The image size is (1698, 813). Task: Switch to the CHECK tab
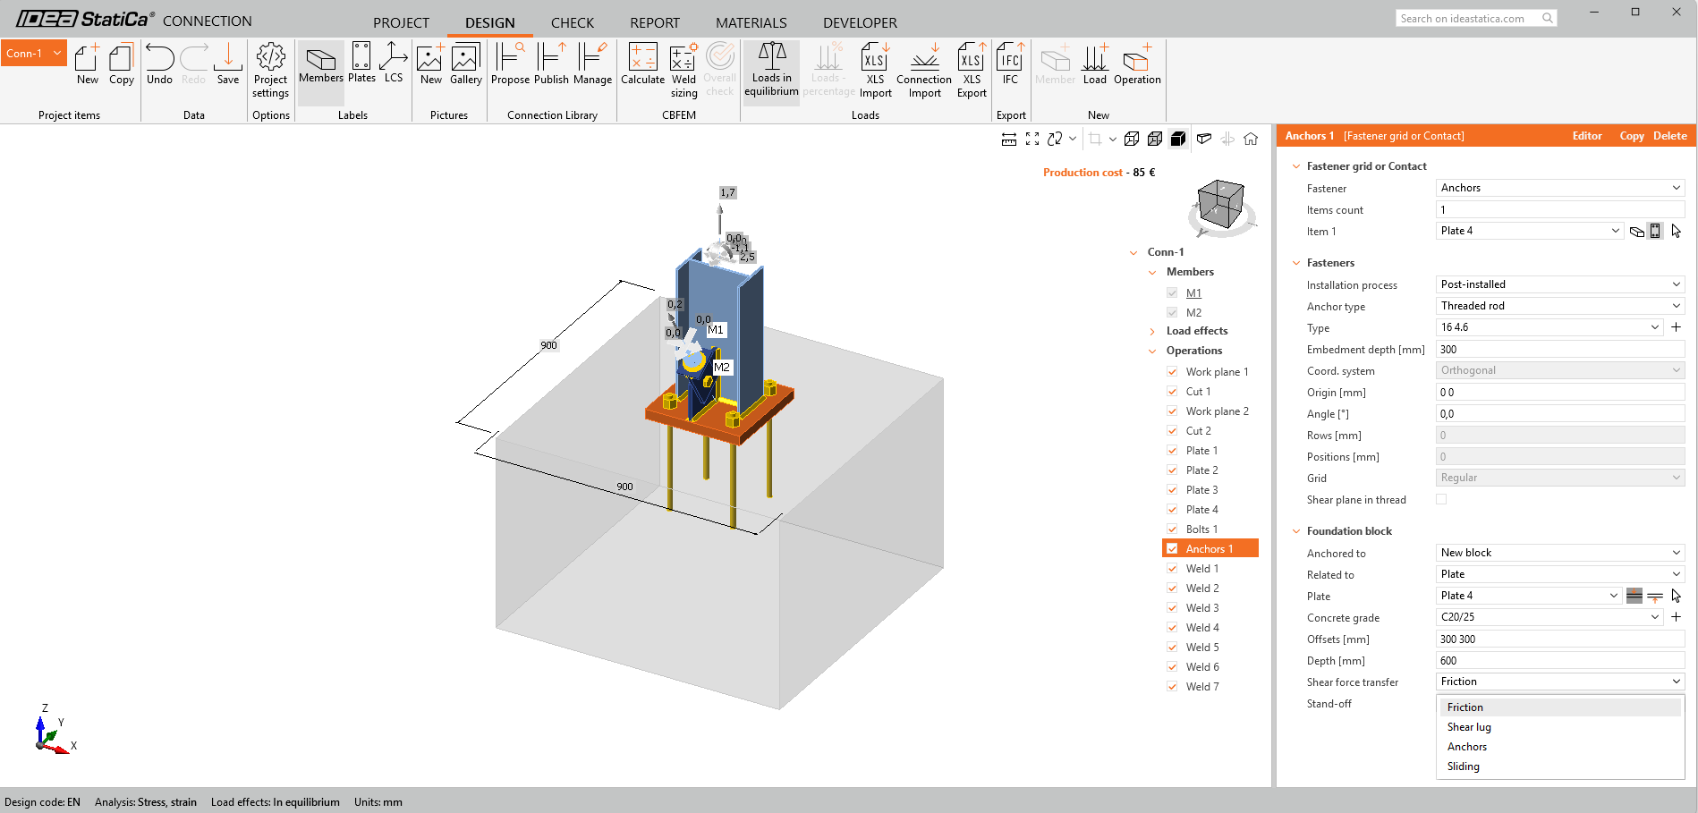click(x=573, y=22)
